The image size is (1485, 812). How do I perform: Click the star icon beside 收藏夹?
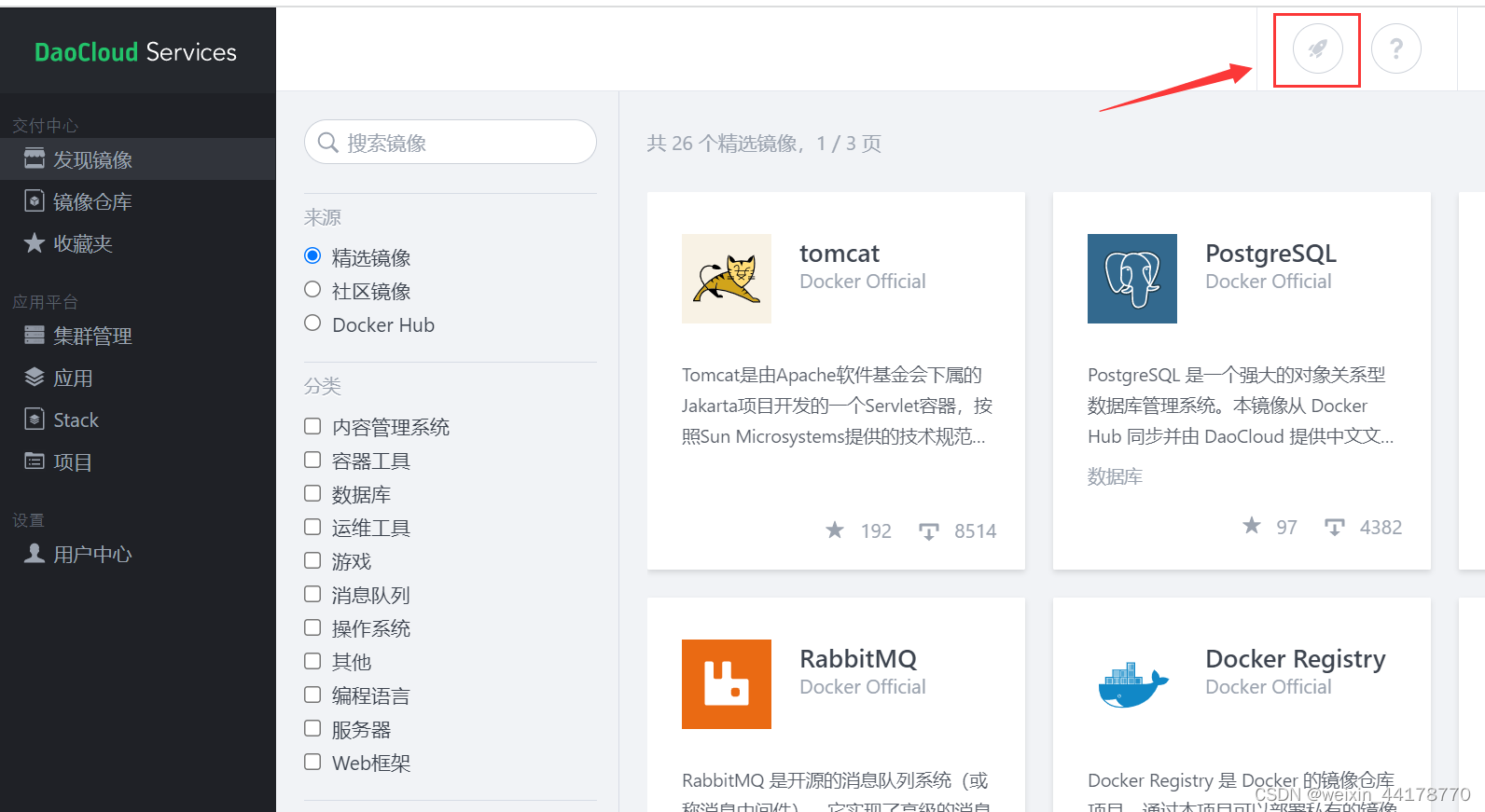tap(35, 243)
